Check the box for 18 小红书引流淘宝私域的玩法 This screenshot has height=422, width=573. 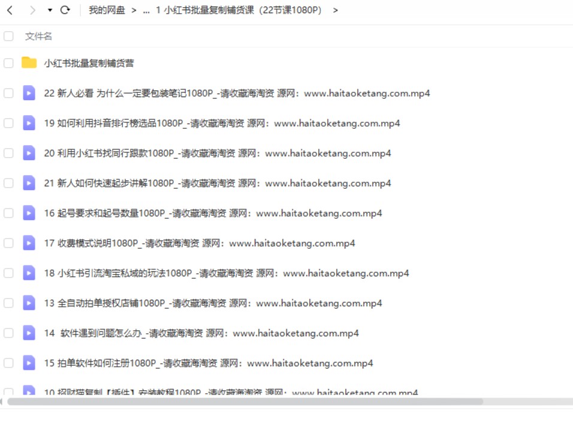[8, 273]
